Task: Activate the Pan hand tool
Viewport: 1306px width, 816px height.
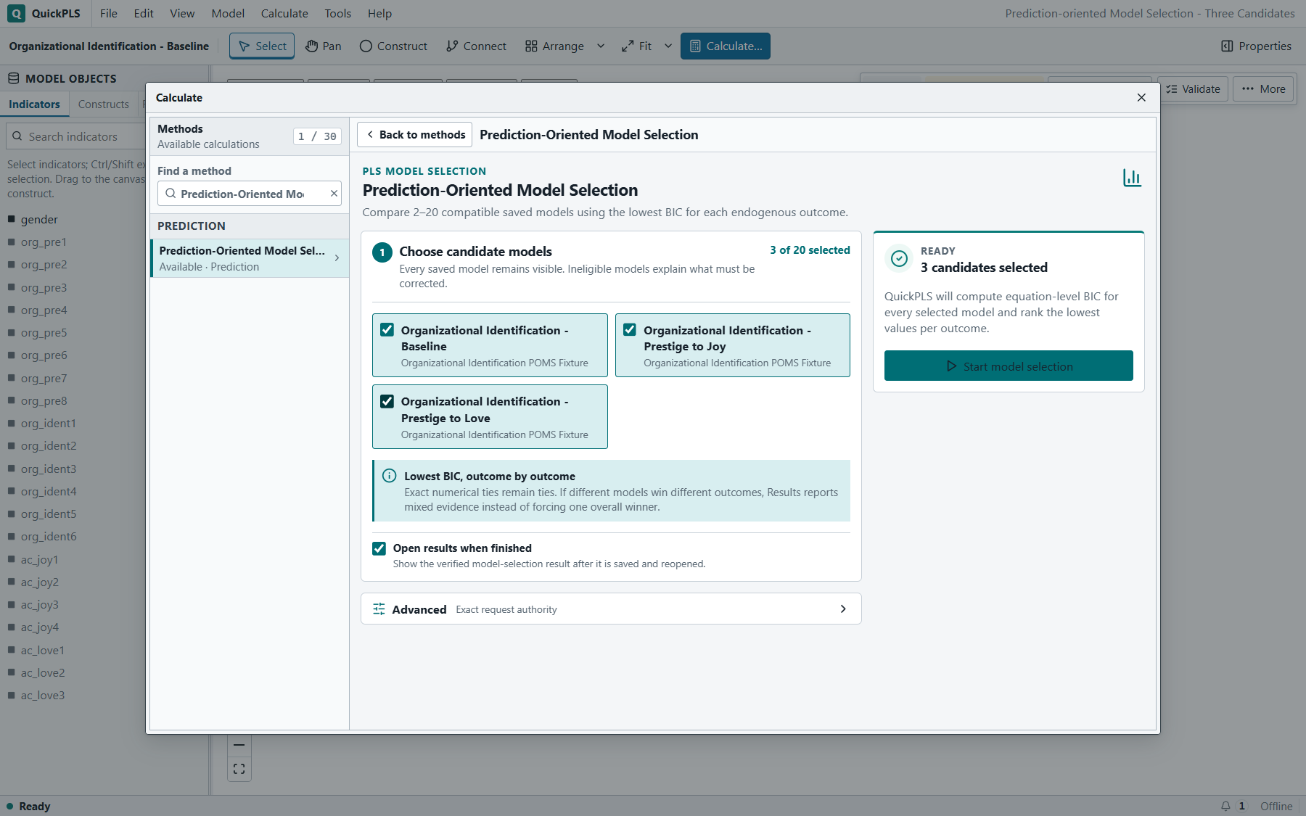Action: point(323,46)
